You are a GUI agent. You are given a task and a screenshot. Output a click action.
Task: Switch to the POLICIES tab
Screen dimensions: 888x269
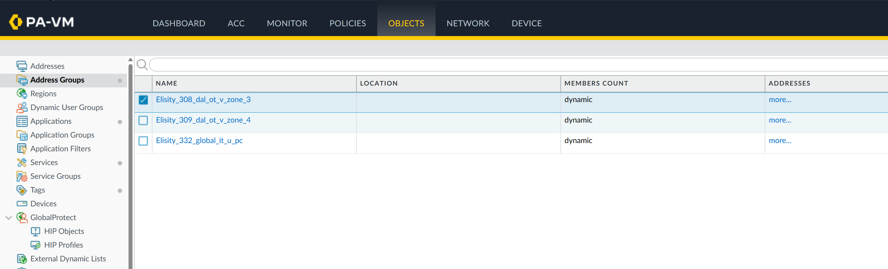(x=348, y=23)
